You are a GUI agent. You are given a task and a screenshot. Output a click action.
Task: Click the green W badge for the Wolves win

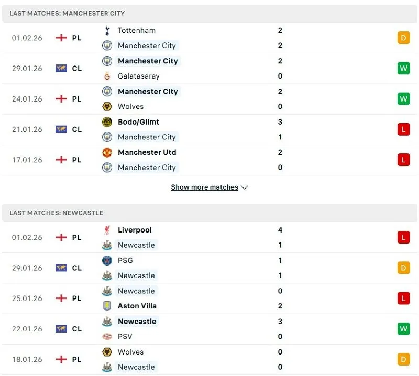(403, 98)
